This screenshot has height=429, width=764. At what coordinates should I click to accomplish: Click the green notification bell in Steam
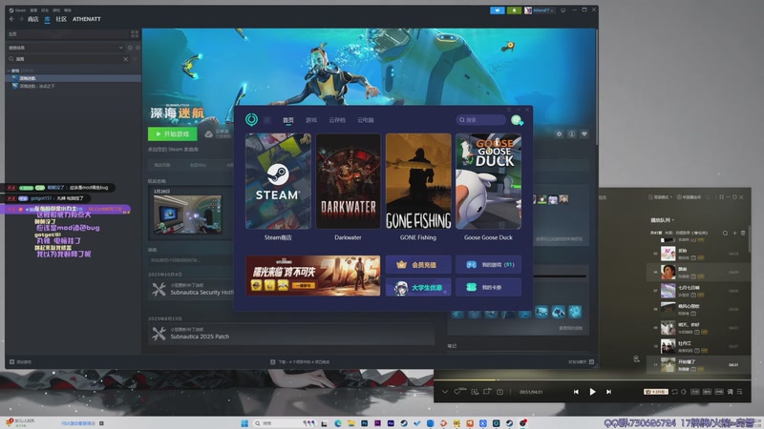point(514,10)
